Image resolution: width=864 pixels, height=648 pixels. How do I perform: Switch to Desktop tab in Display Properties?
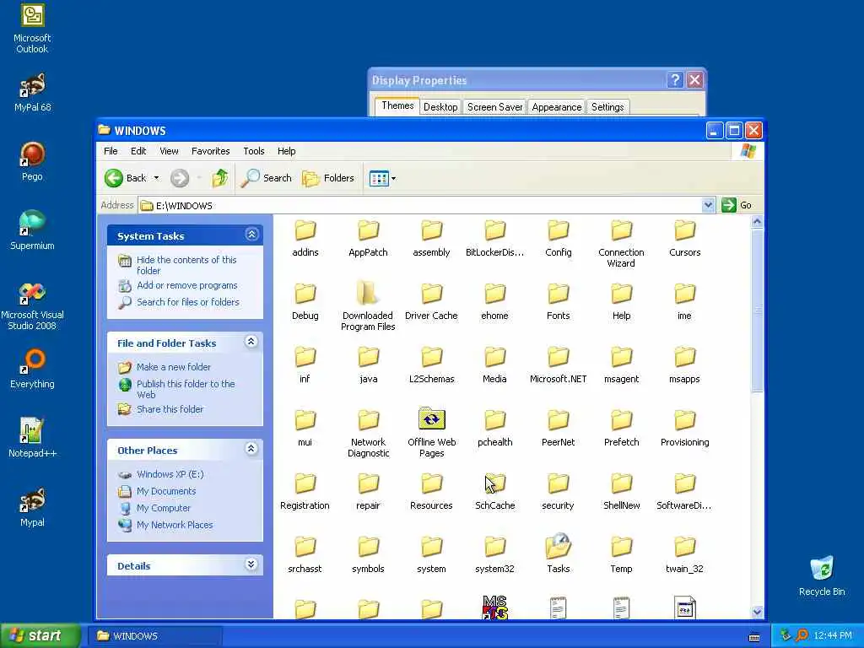[440, 107]
